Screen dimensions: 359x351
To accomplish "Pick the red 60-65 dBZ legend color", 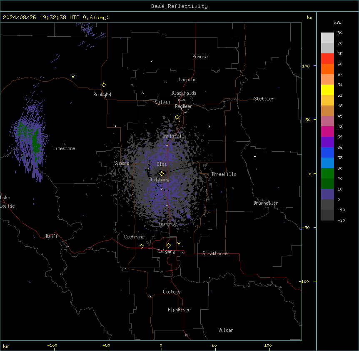I will (327, 59).
